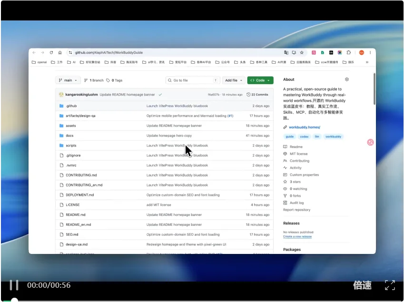Viewport: 404px width, 302px height.
Task: Expand the main branch dropdown
Action: pyautogui.click(x=68, y=80)
